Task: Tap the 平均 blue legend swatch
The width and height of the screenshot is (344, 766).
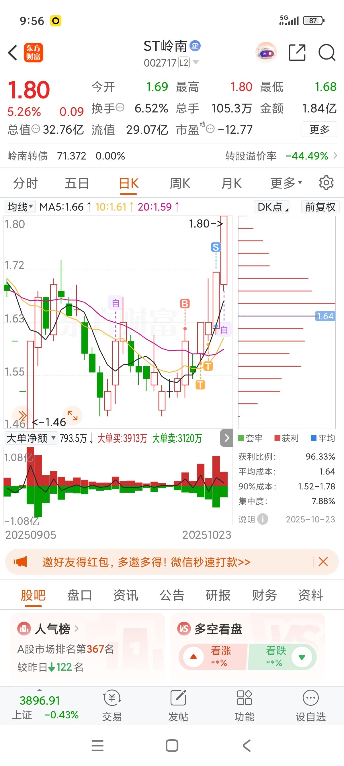Action: point(313,438)
